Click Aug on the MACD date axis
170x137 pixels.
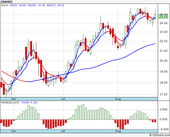point(118,131)
